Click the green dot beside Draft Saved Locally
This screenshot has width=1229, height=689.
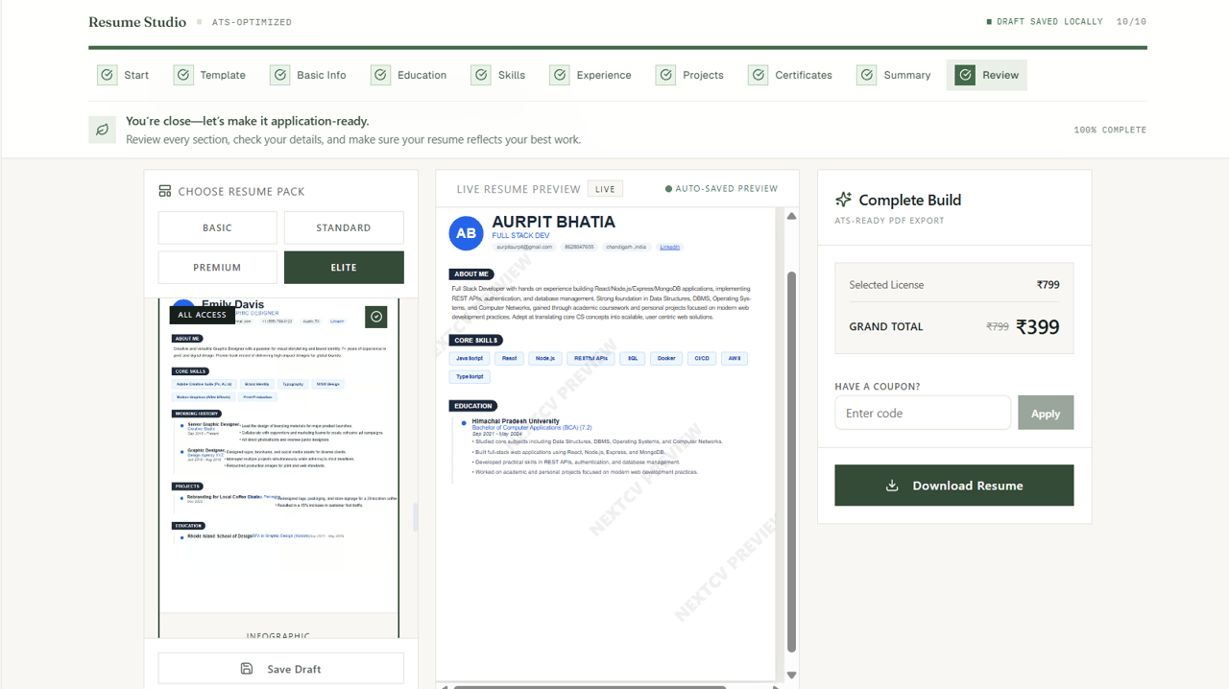point(989,21)
